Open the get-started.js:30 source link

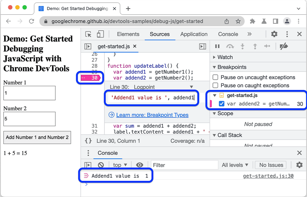[x=268, y=176]
